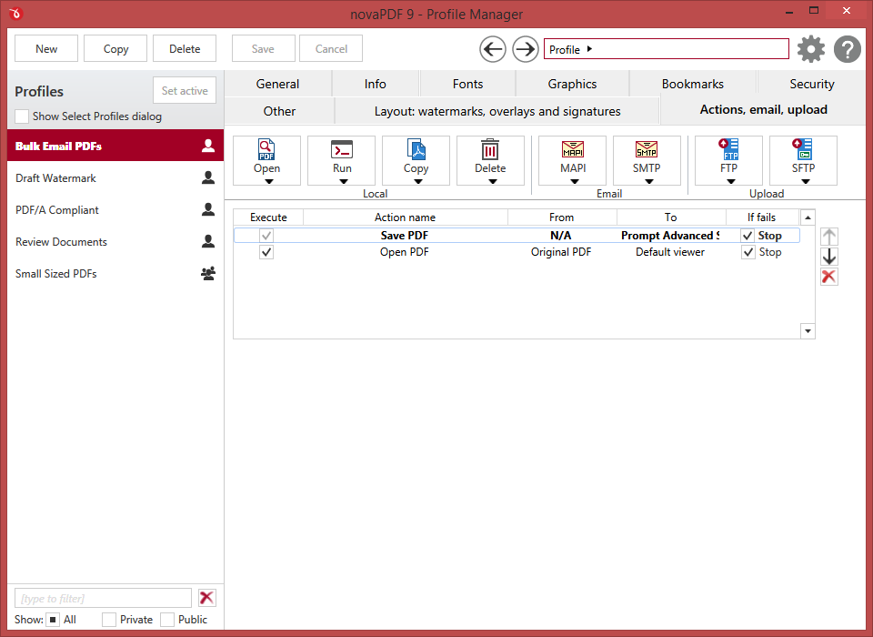Image resolution: width=873 pixels, height=637 pixels.
Task: Click the SMTP email action icon
Action: pyautogui.click(x=647, y=151)
